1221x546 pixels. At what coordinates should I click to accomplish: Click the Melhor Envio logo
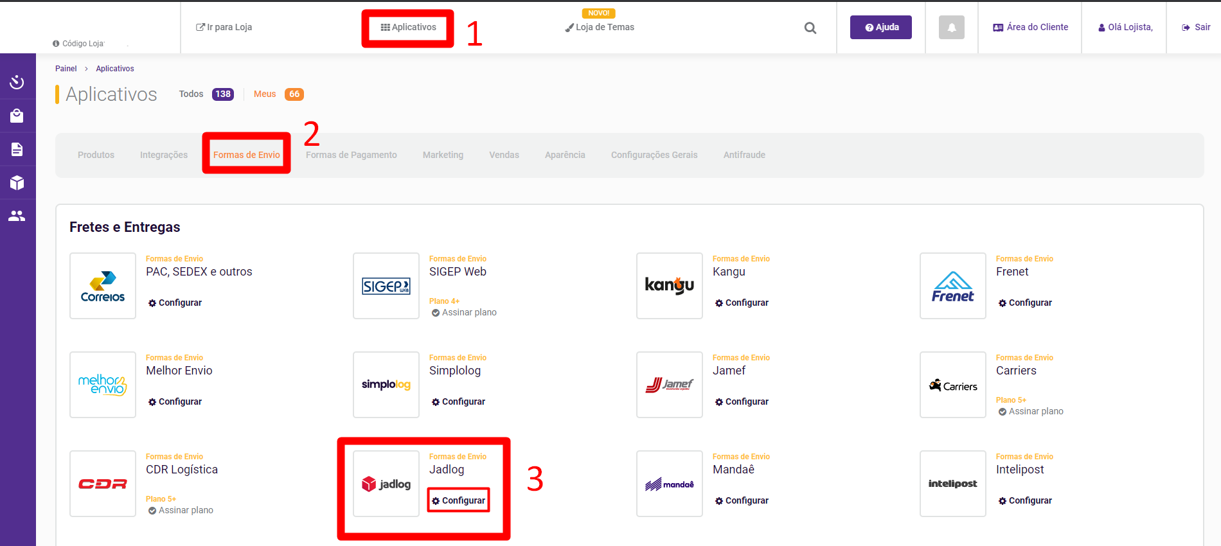(x=103, y=385)
